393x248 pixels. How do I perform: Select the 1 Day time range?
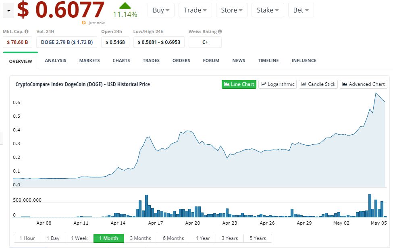[53, 238]
